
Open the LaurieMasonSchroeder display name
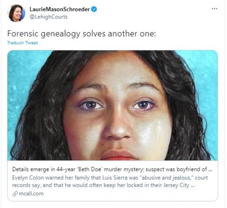(60, 9)
